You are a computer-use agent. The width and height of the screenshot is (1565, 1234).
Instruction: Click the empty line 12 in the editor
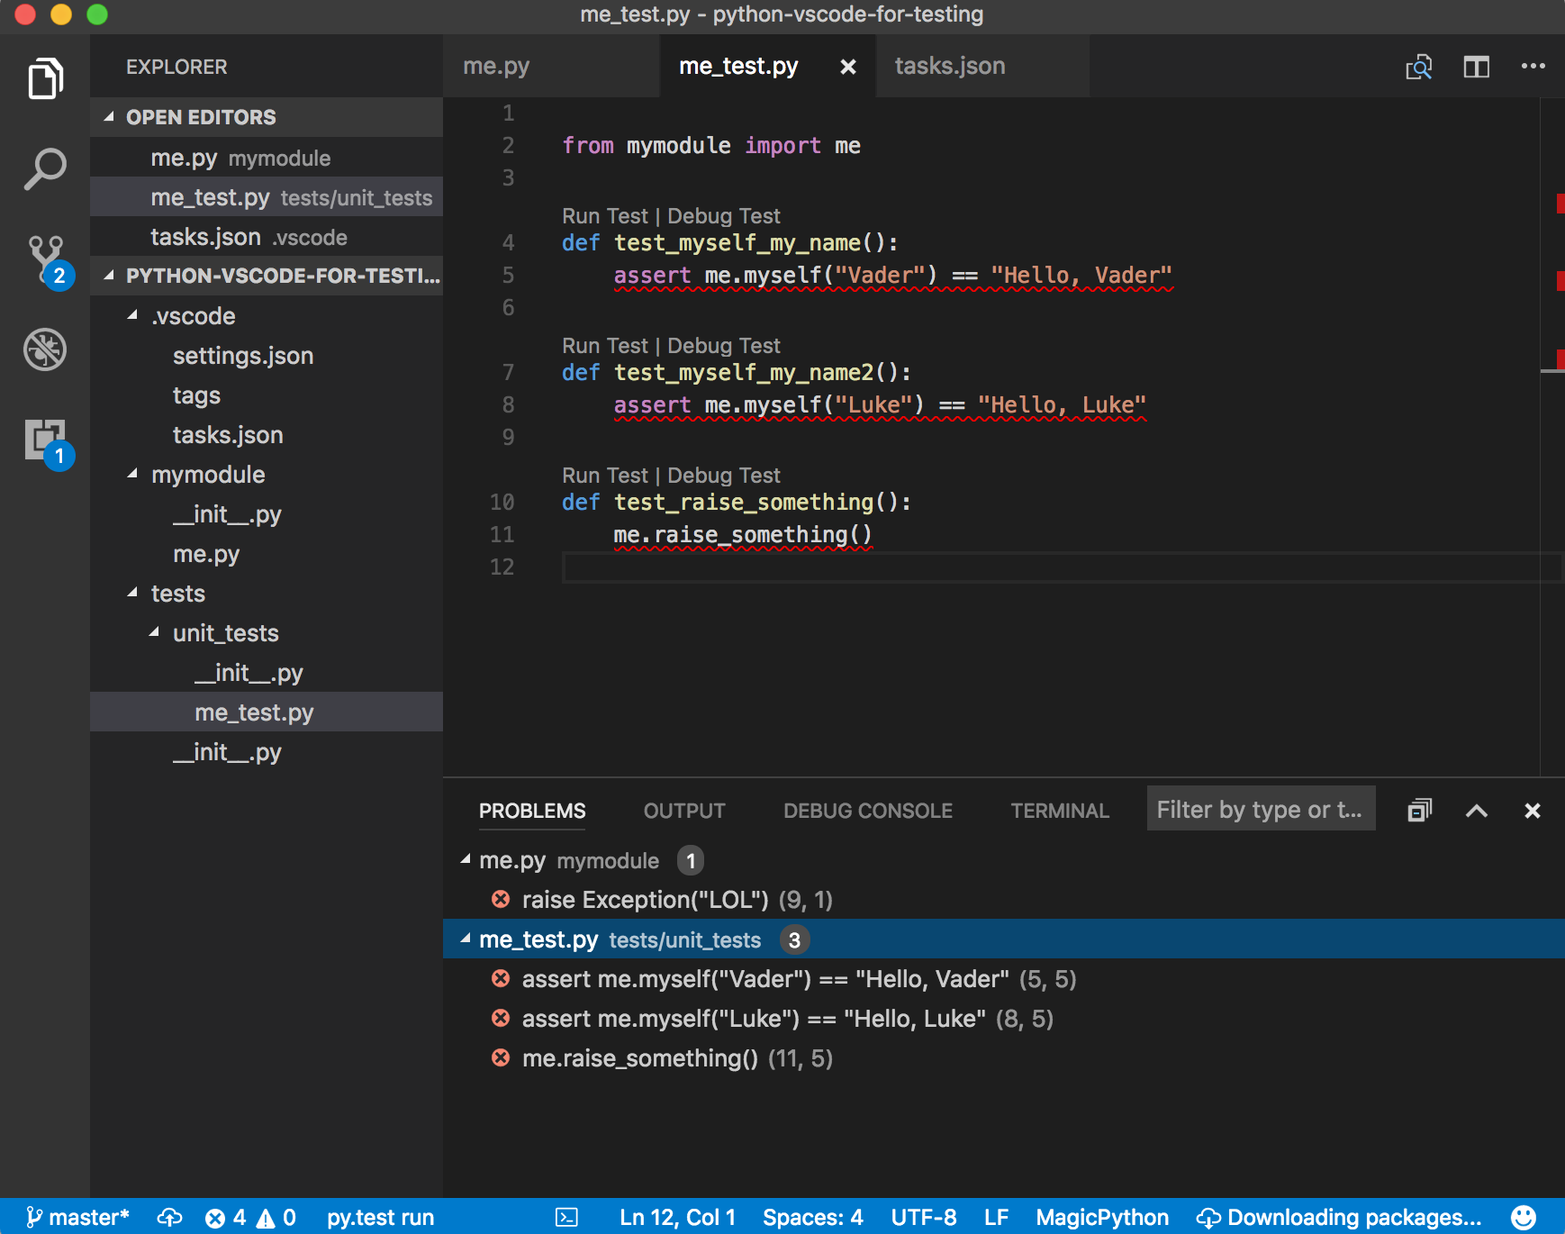pyautogui.click(x=1062, y=567)
